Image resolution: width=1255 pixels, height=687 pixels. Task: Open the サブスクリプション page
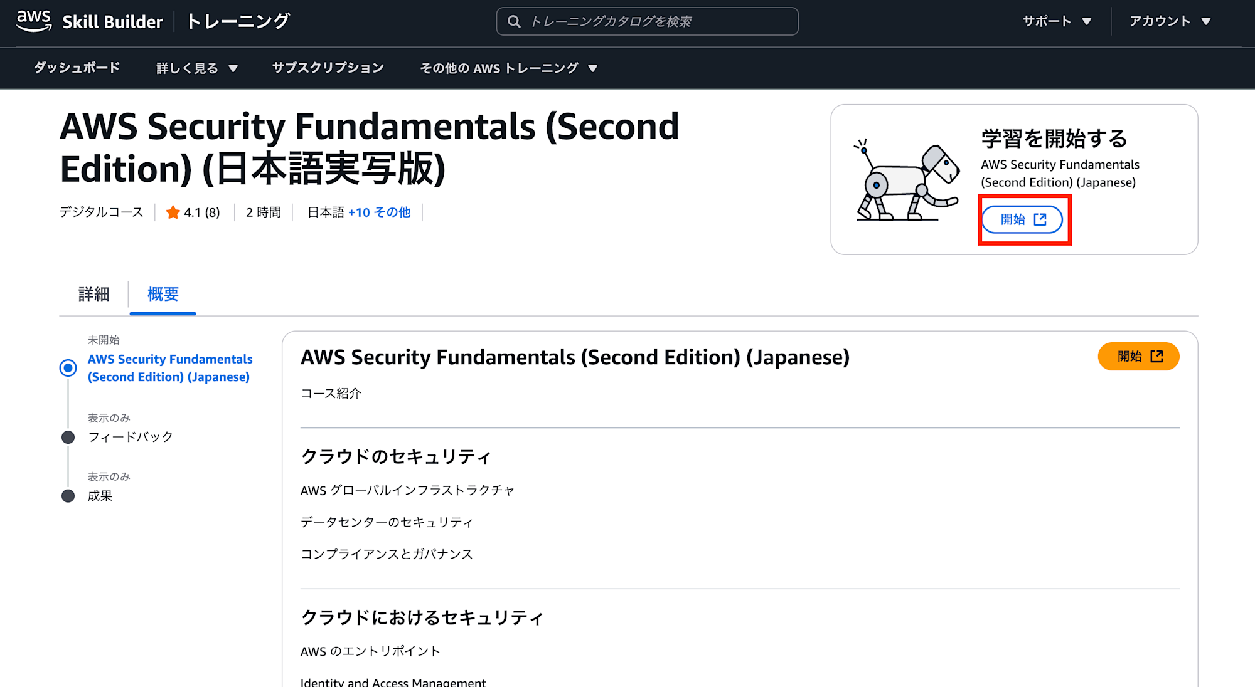(x=328, y=68)
